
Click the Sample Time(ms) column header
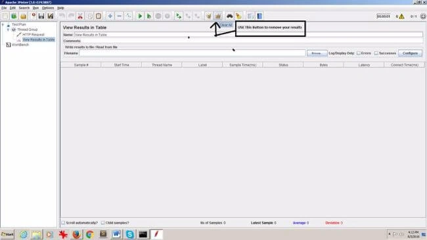[x=242, y=65]
